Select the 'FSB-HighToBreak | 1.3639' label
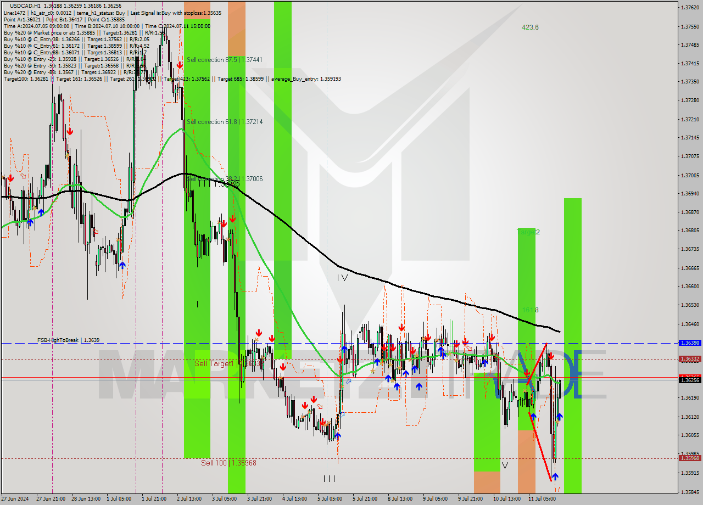Image resolution: width=703 pixels, height=505 pixels. 68,340
